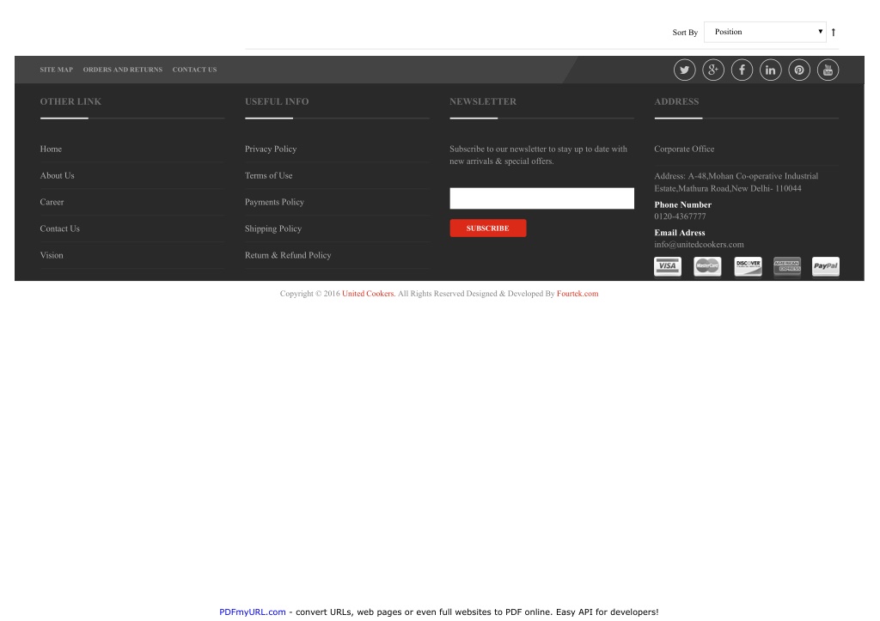Click the Home link under Other Link
880x621 pixels.
click(x=51, y=149)
